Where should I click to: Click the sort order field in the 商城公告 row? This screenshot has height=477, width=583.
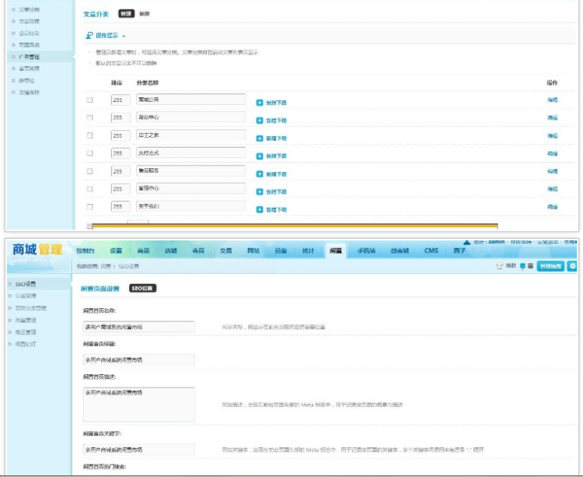tap(120, 100)
